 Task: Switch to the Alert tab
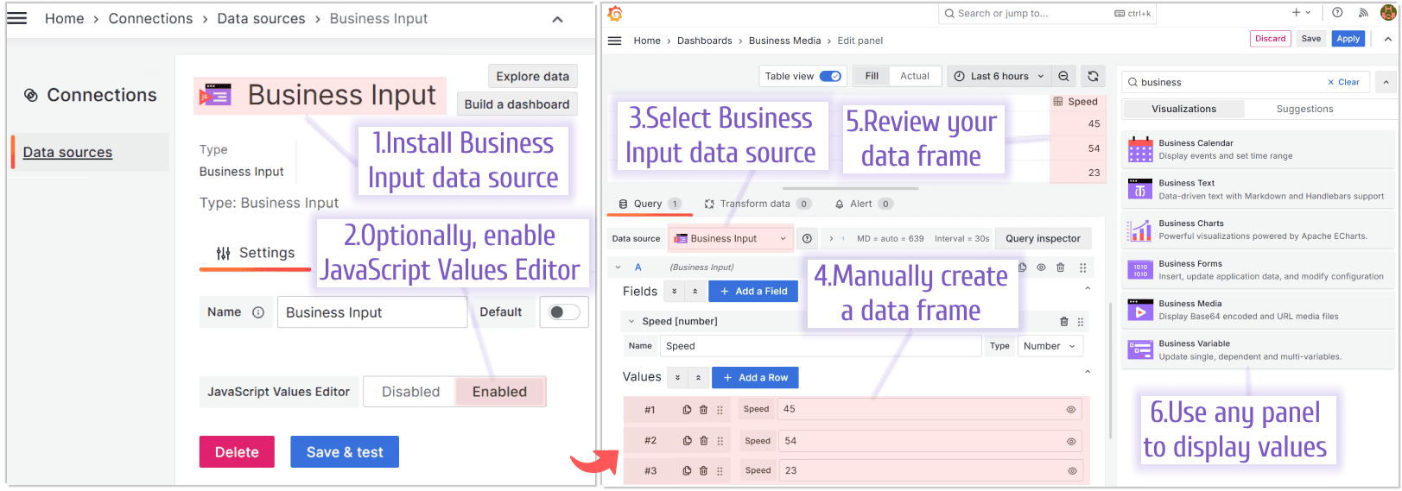[863, 204]
